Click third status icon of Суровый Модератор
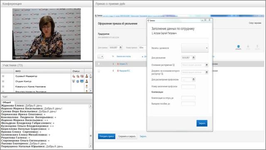266x150 pixels. click(x=82, y=76)
